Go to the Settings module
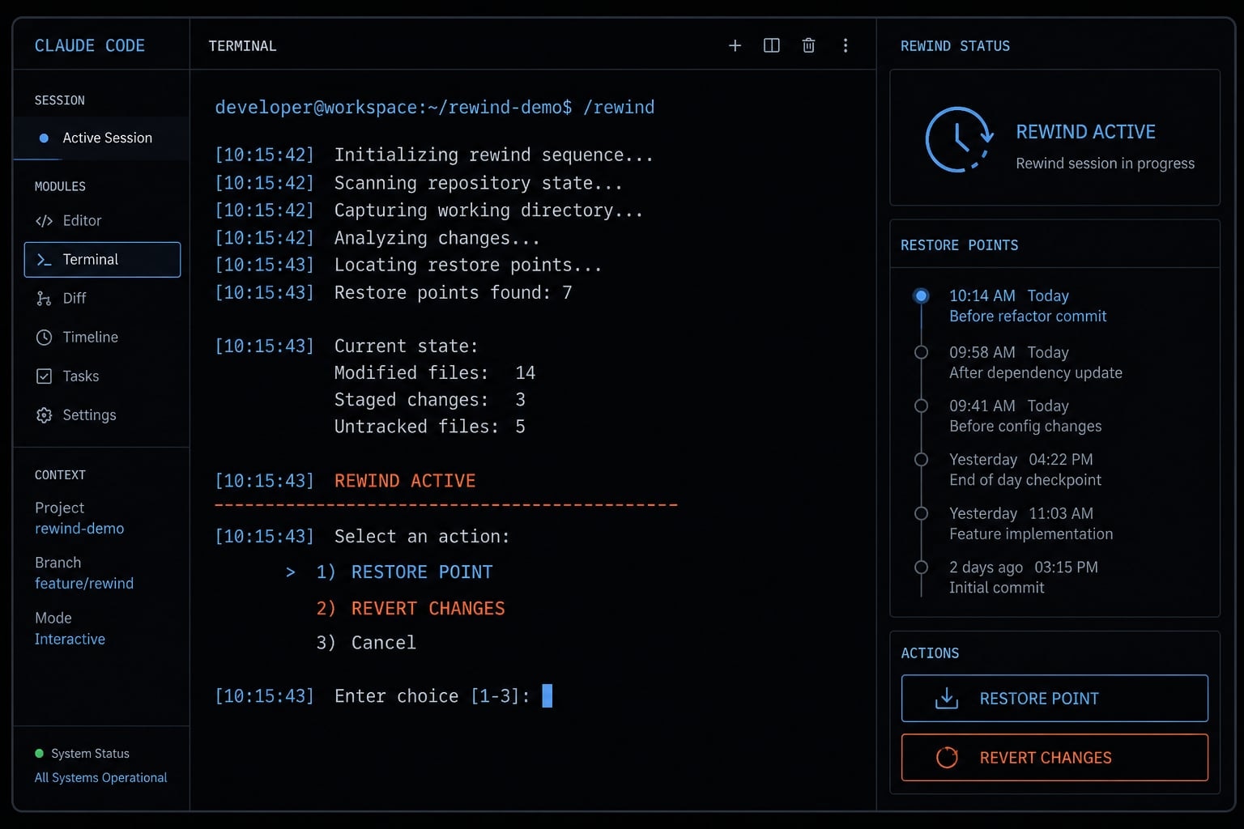This screenshot has width=1244, height=829. click(102, 414)
